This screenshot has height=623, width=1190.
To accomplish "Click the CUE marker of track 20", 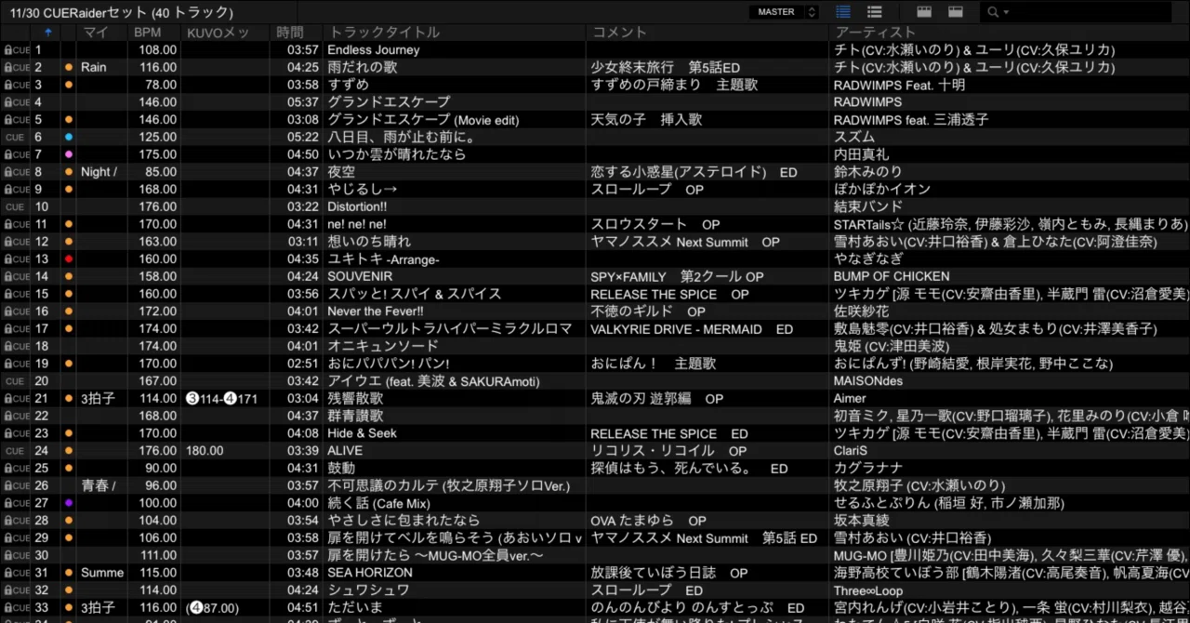I will [x=15, y=381].
